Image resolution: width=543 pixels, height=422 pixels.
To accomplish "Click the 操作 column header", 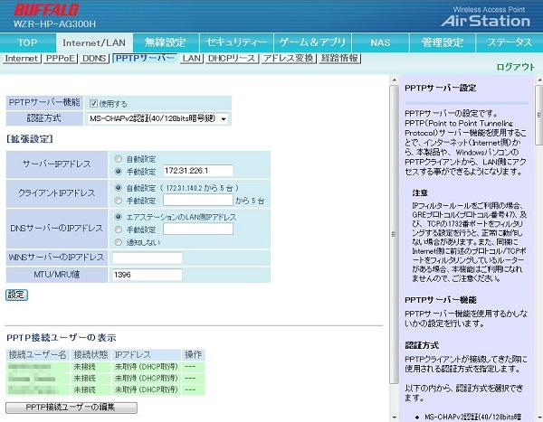I will 194,354.
